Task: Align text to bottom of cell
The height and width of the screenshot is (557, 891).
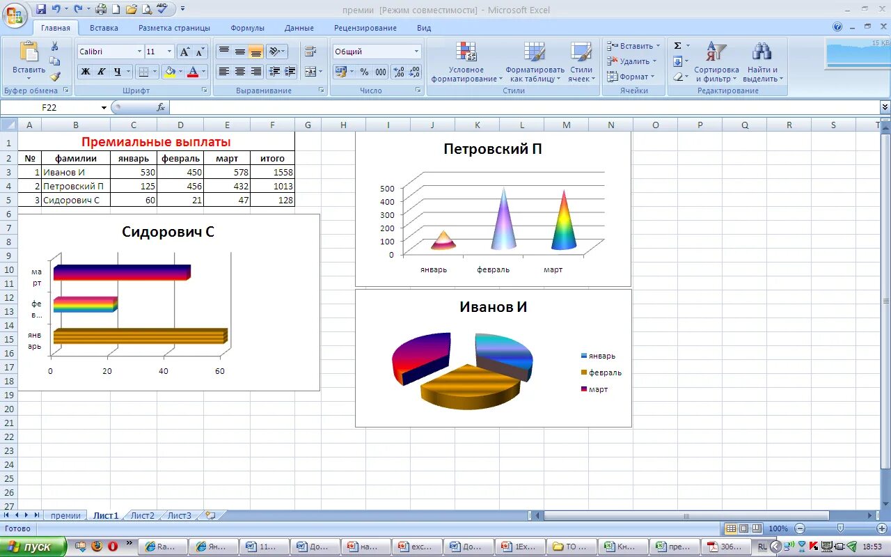Action: 255,52
